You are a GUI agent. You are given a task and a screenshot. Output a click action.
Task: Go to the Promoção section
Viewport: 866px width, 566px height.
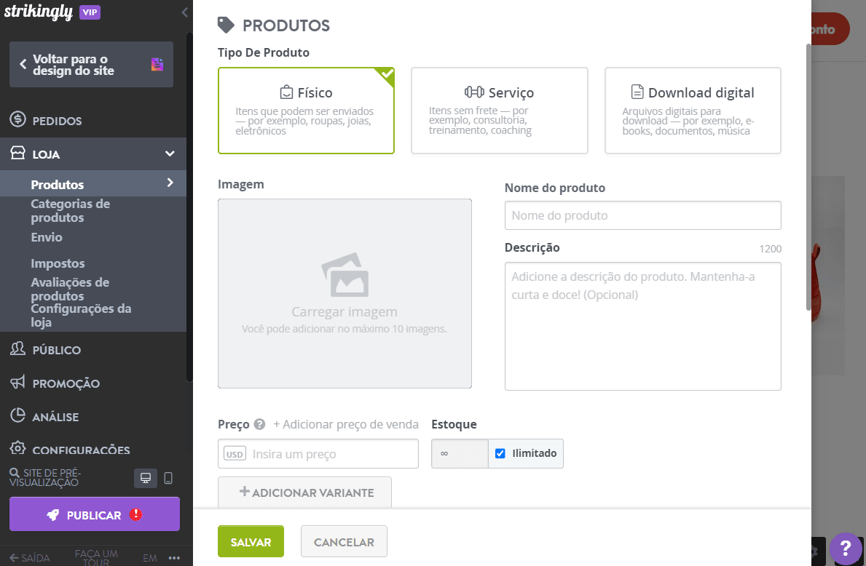click(x=66, y=383)
